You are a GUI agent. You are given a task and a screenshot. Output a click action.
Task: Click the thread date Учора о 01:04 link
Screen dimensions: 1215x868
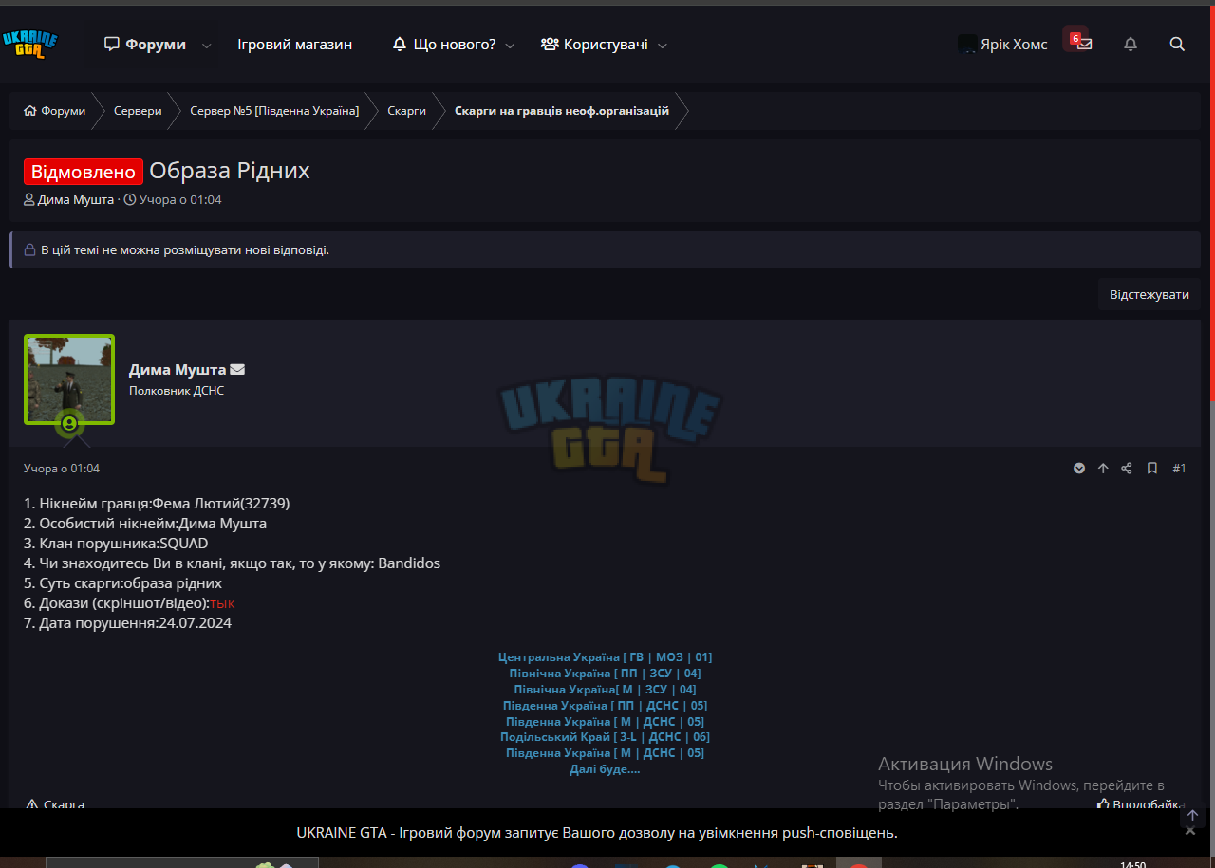pos(180,200)
